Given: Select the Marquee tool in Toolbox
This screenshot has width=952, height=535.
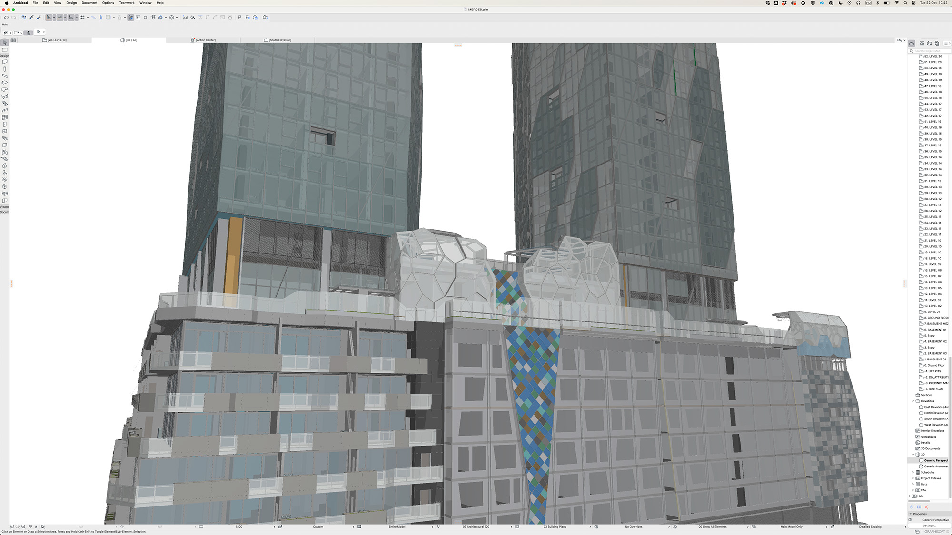Looking at the screenshot, I should 5,49.
